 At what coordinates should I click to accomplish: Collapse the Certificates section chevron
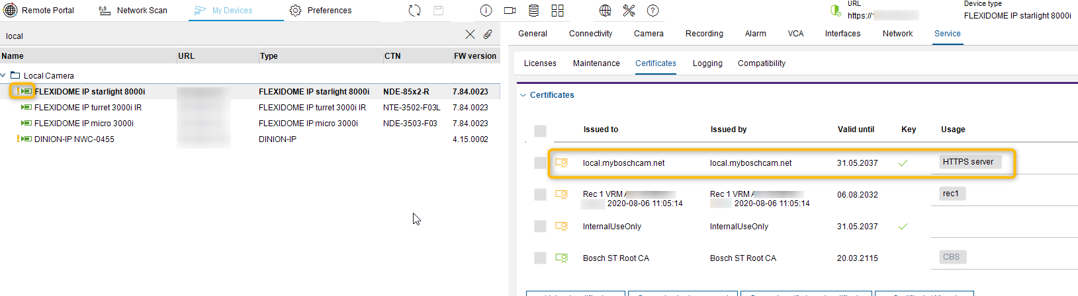(x=523, y=95)
